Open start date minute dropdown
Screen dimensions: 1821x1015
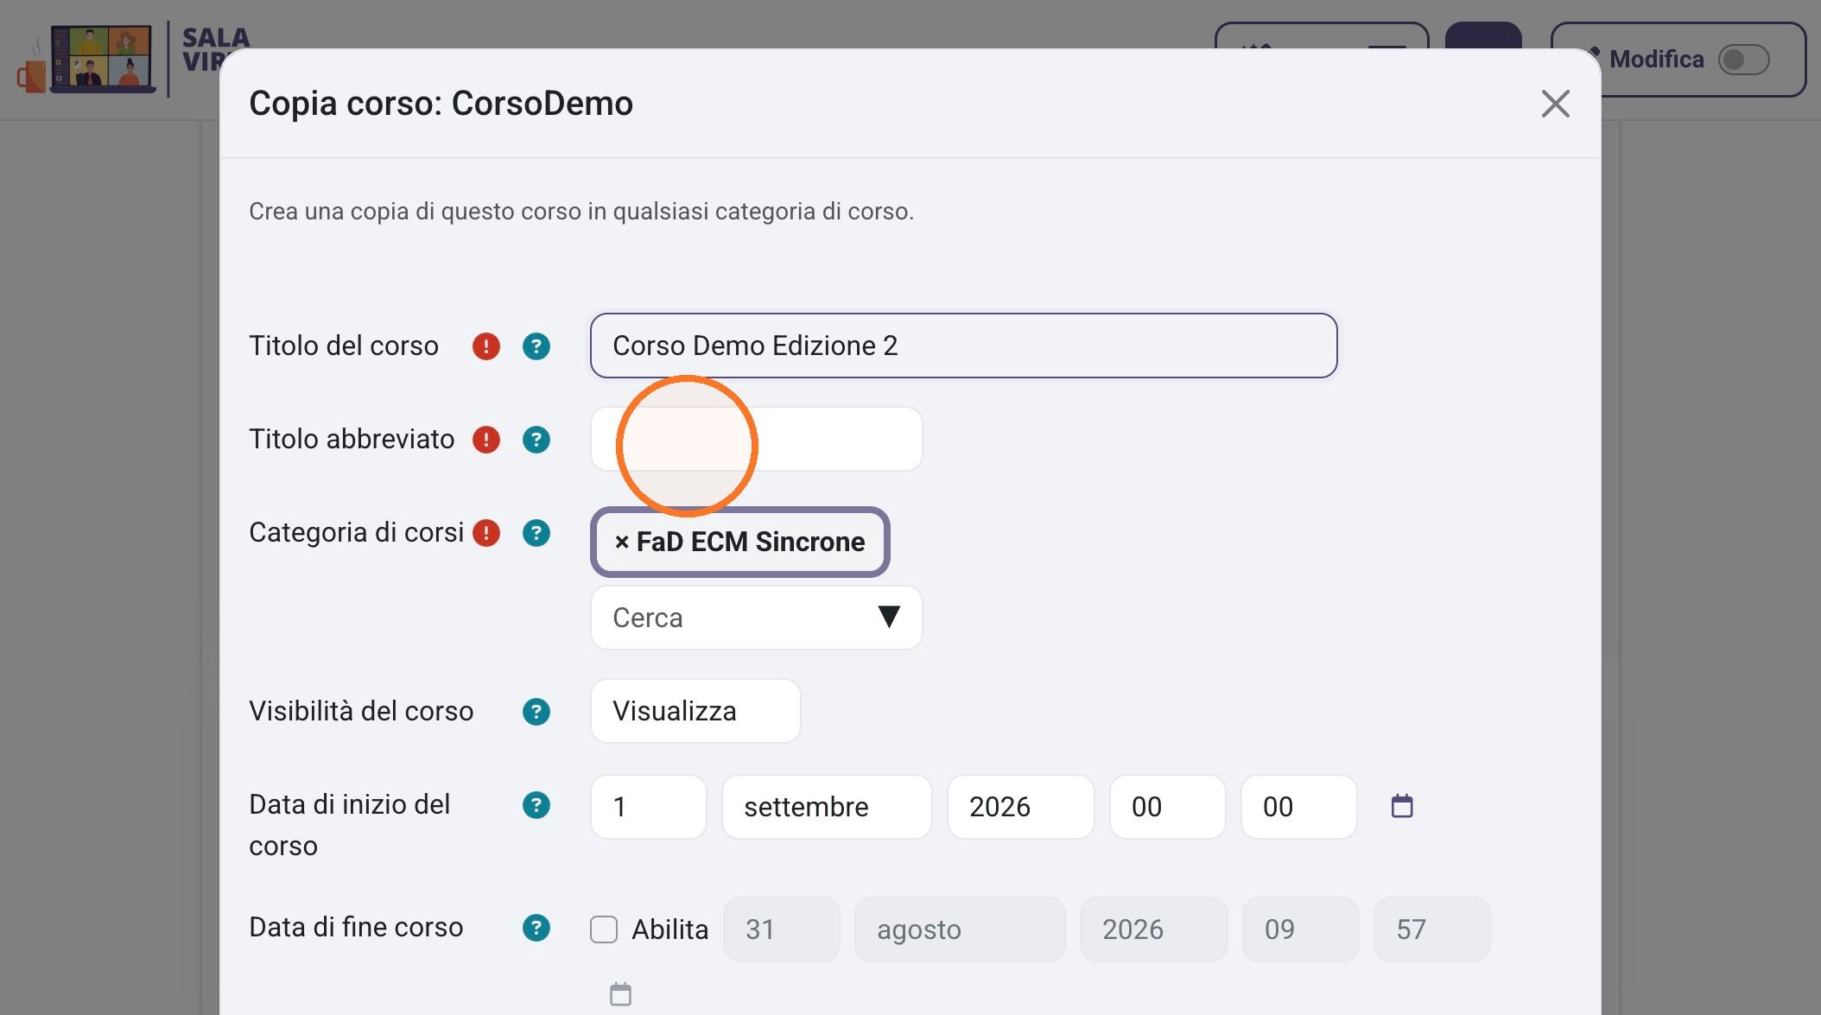(x=1298, y=807)
